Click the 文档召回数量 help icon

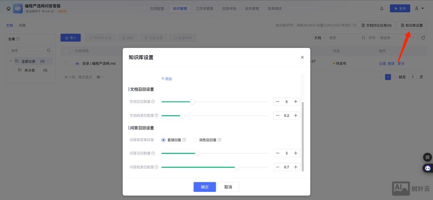point(153,102)
